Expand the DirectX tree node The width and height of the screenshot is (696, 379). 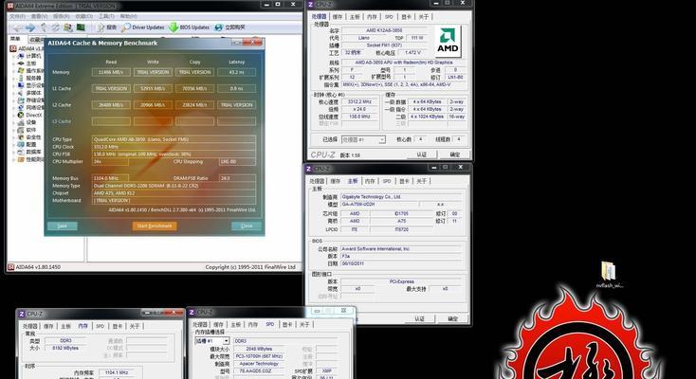click(14, 115)
